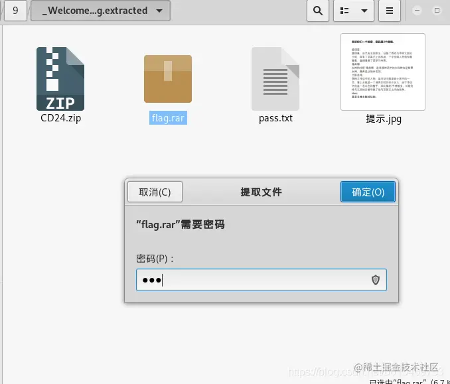This screenshot has width=450, height=384.
Task: Switch to list view with the view icon
Action: (344, 11)
